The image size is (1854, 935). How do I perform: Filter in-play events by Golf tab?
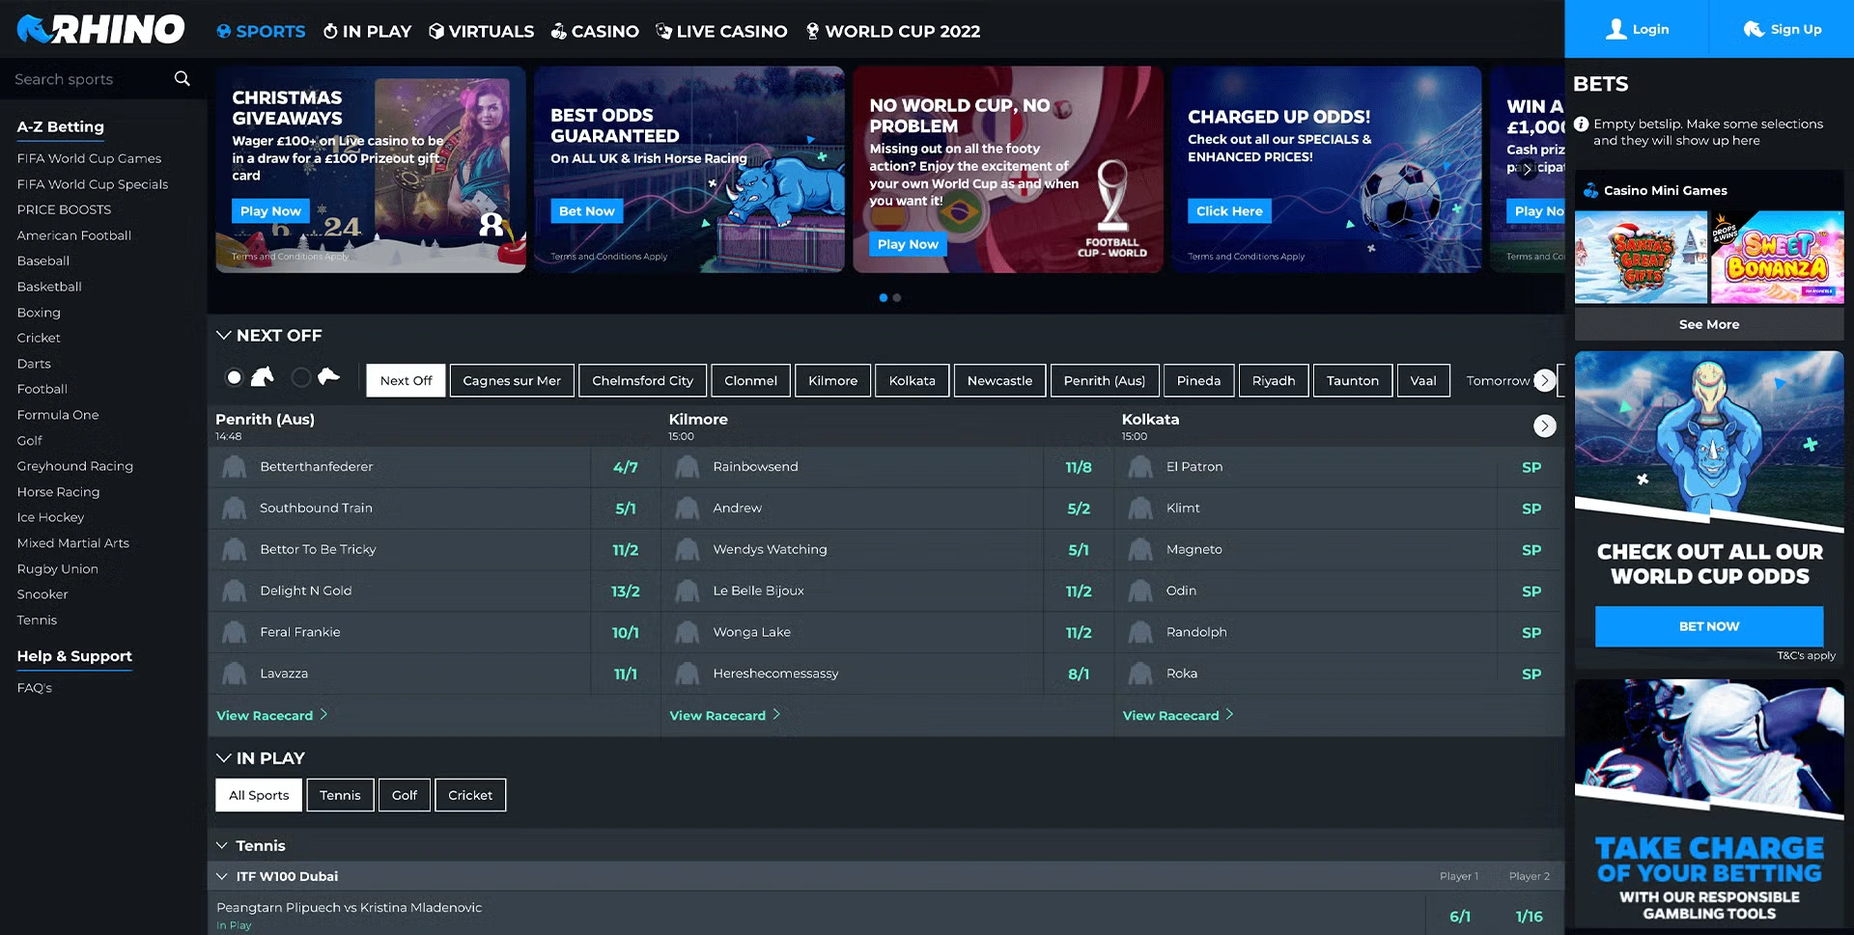click(405, 796)
